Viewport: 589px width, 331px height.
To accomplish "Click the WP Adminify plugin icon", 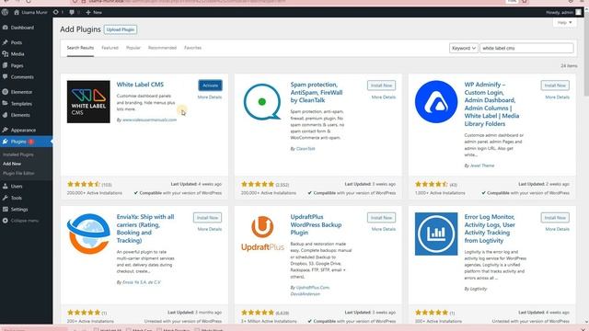I will pyautogui.click(x=436, y=102).
